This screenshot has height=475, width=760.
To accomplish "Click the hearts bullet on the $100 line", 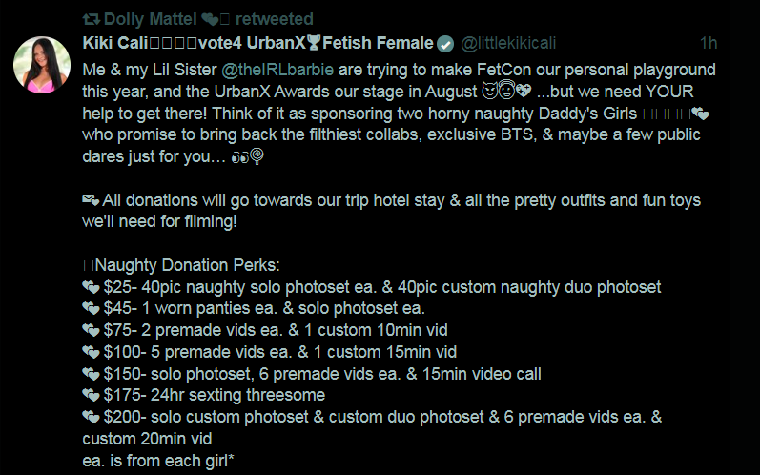I will tap(91, 352).
